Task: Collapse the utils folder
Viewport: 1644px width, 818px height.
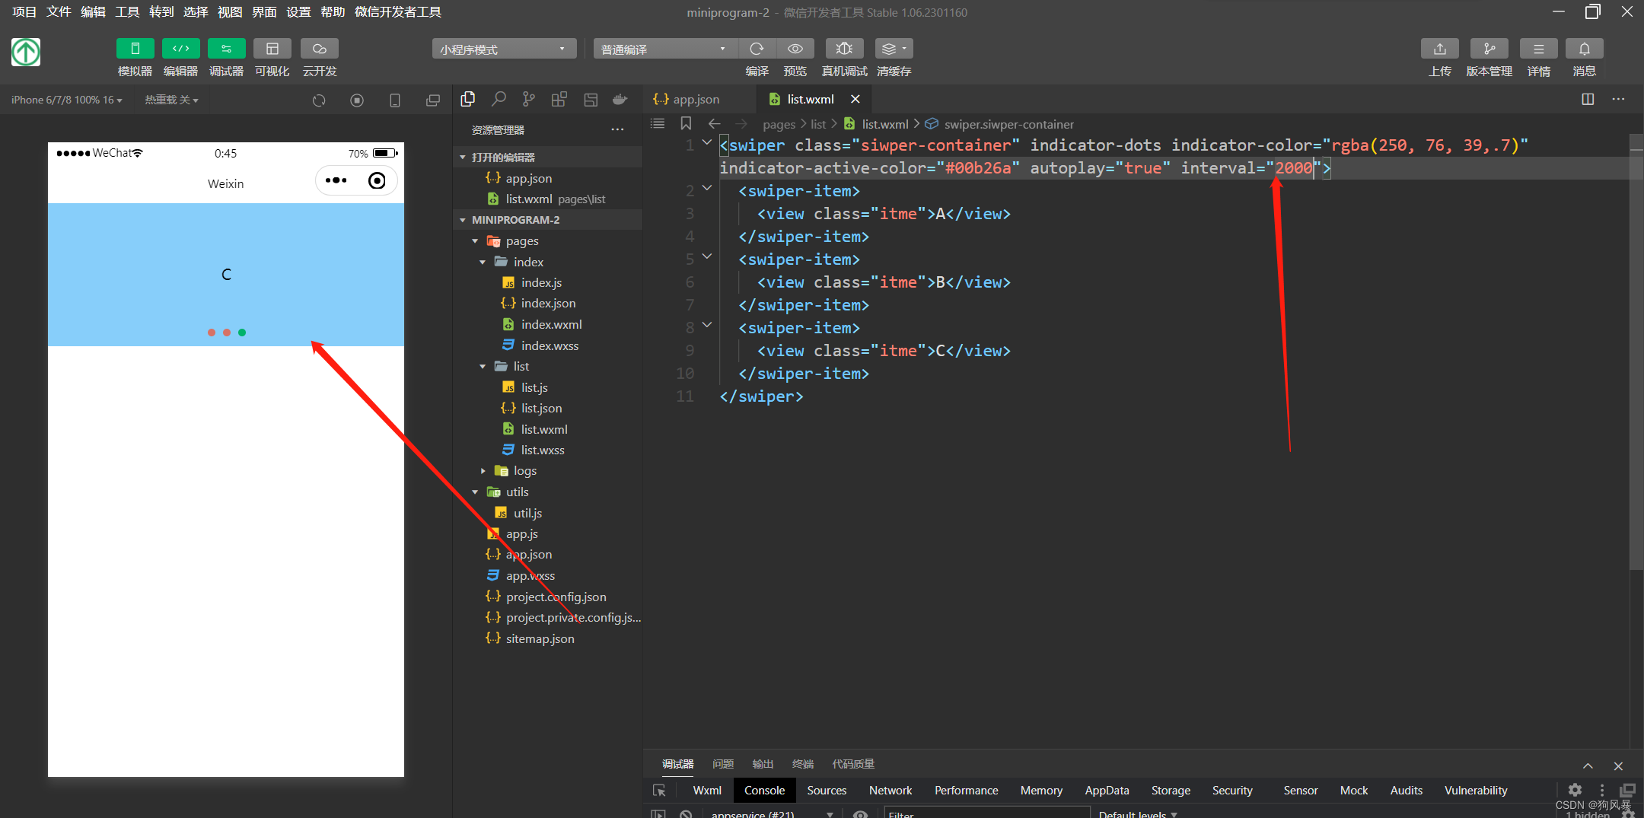Action: (475, 492)
